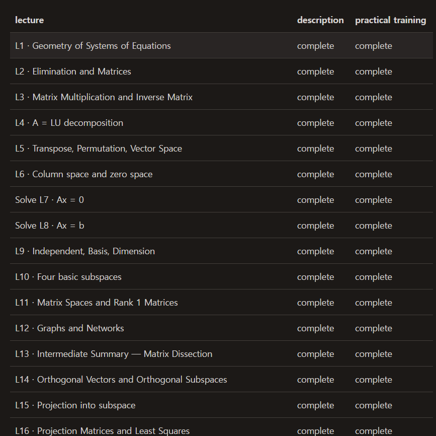Click L15 description 'complete' cell
Screen dimensions: 436x436
(x=315, y=405)
